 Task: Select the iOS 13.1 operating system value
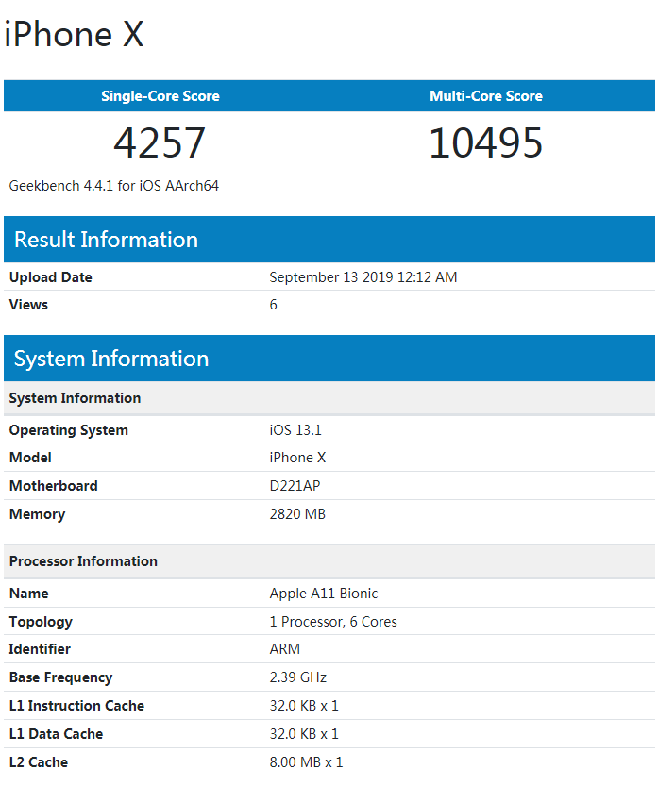pos(295,430)
